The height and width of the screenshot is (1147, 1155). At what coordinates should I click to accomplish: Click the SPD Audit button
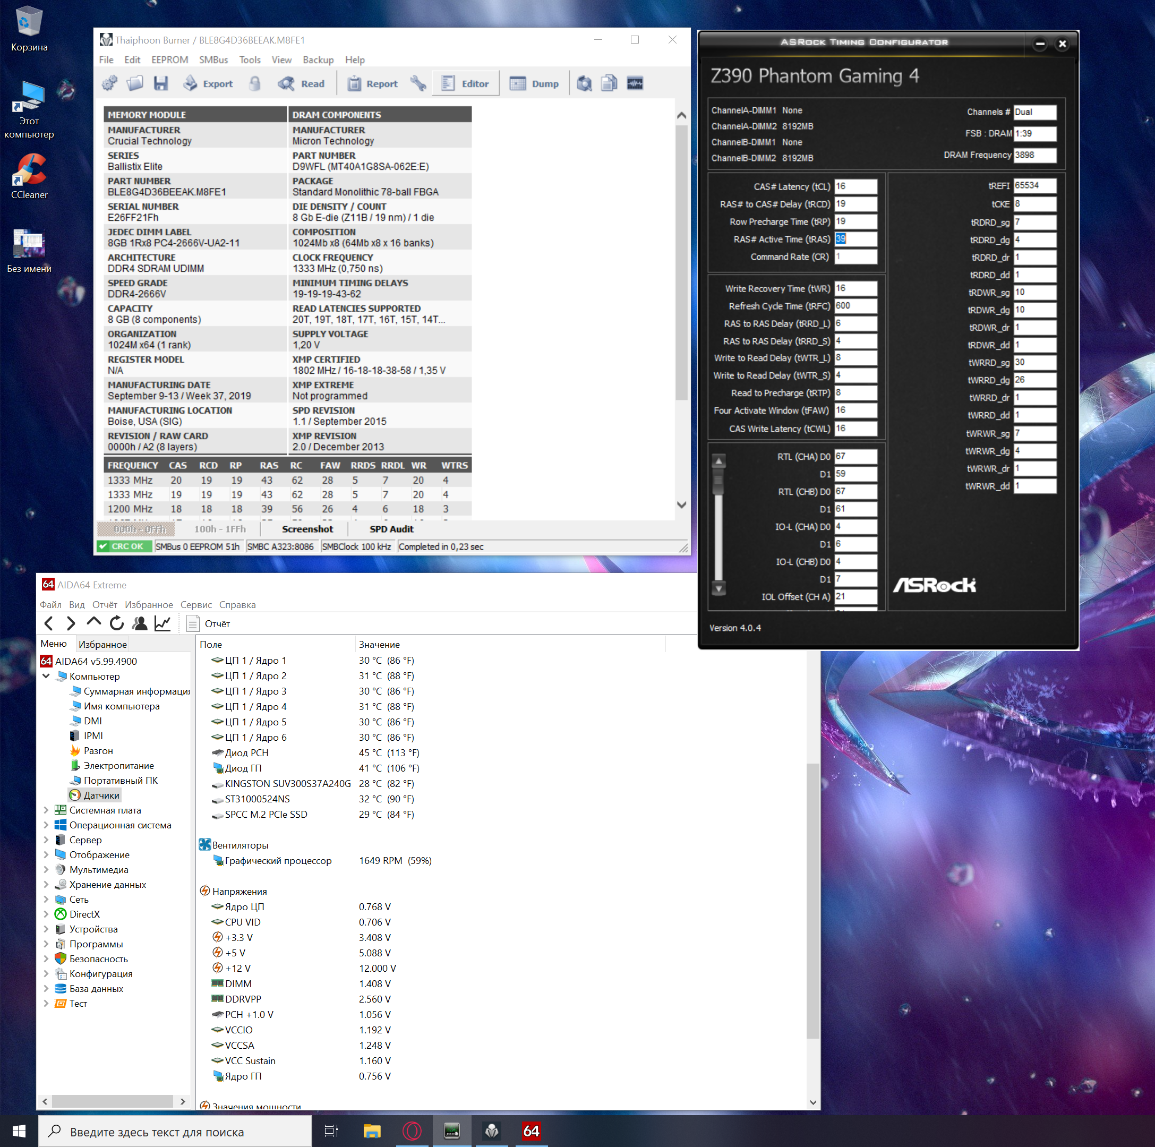click(391, 529)
